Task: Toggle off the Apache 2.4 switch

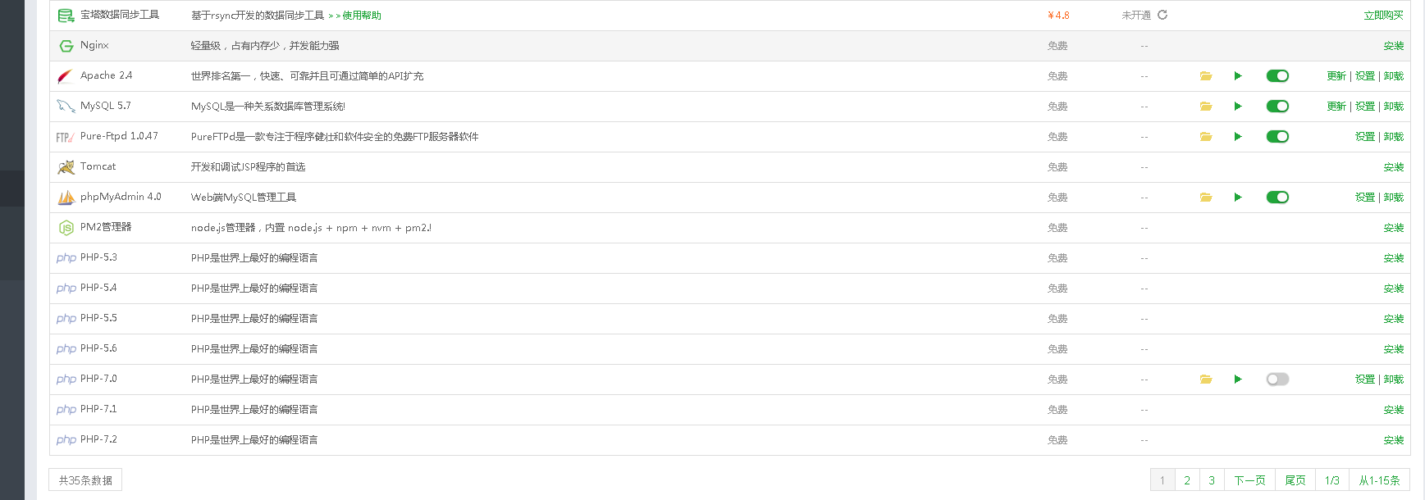Action: 1277,76
